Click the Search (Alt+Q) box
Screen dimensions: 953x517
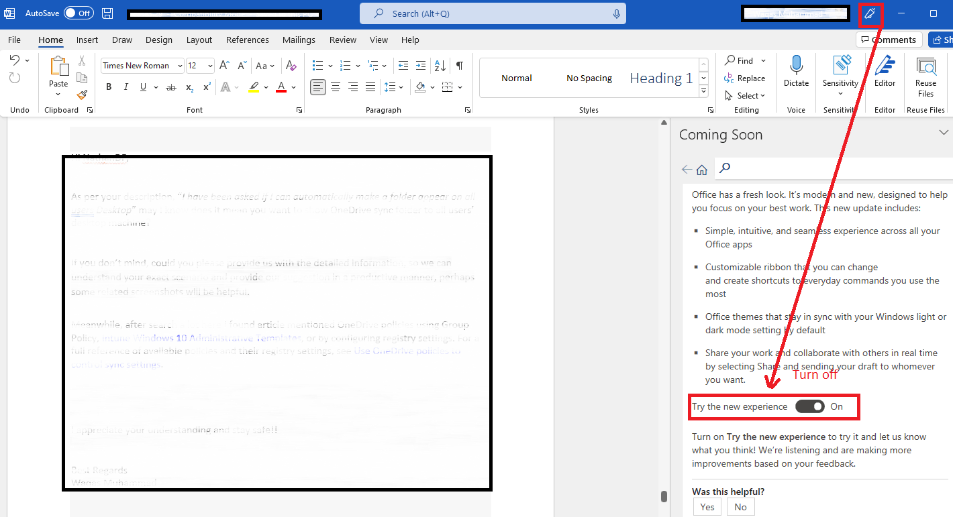tap(493, 13)
